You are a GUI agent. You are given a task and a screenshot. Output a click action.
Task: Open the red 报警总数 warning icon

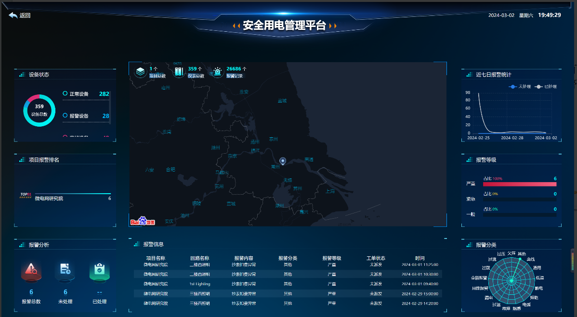(31, 271)
